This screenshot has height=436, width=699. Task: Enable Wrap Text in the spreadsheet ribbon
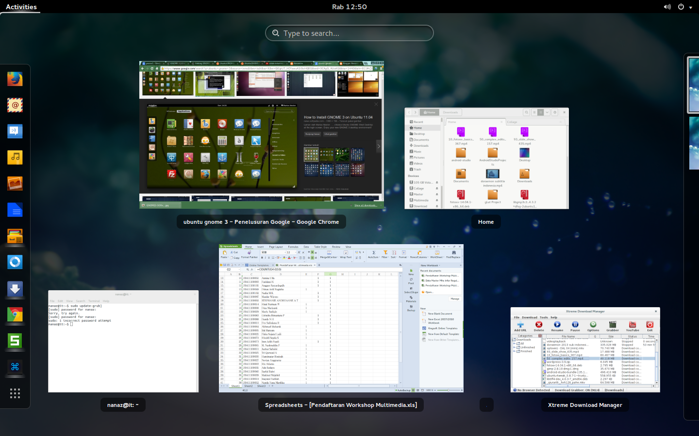tap(346, 252)
